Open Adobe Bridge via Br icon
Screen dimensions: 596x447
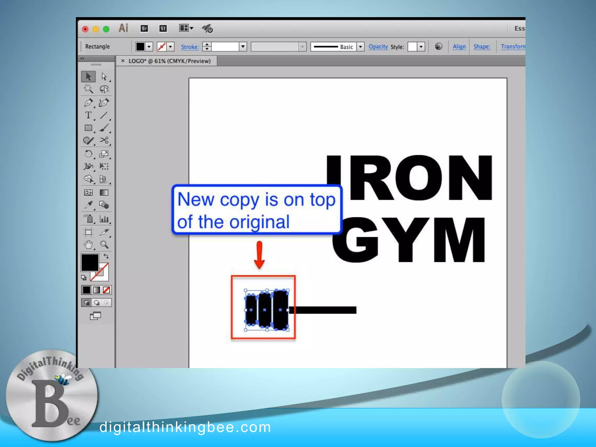(x=144, y=29)
